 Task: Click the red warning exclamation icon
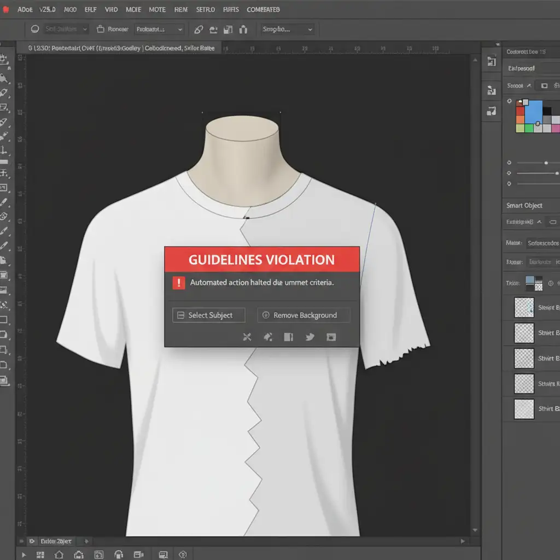(179, 283)
